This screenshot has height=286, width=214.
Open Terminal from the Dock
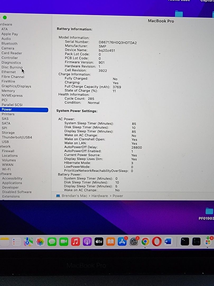coord(185,242)
